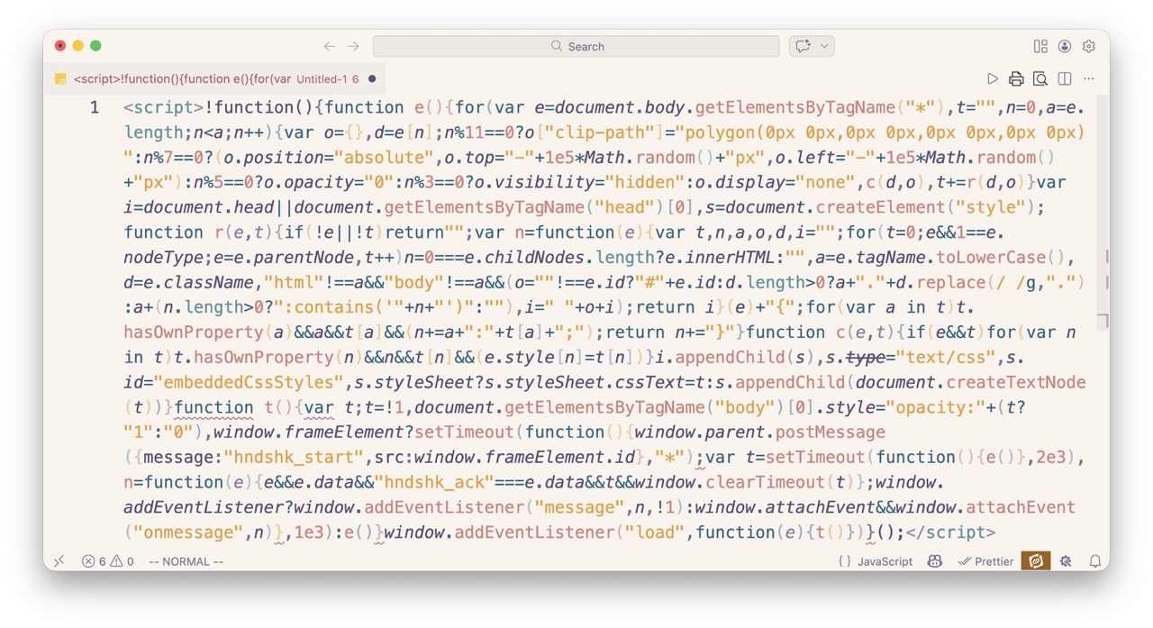Click the Copilot status icon near Prettier
Viewport: 1153px width, 628px height.
coord(934,561)
